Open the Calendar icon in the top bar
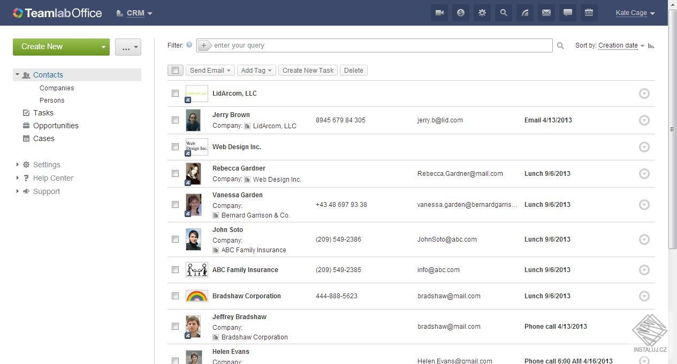This screenshot has width=677, height=364. pyautogui.click(x=589, y=12)
